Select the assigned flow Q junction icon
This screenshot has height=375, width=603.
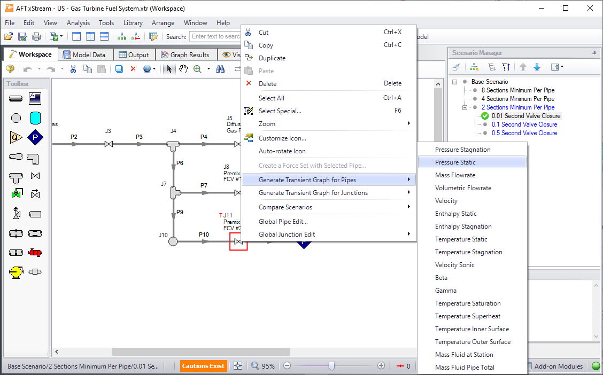click(16, 137)
